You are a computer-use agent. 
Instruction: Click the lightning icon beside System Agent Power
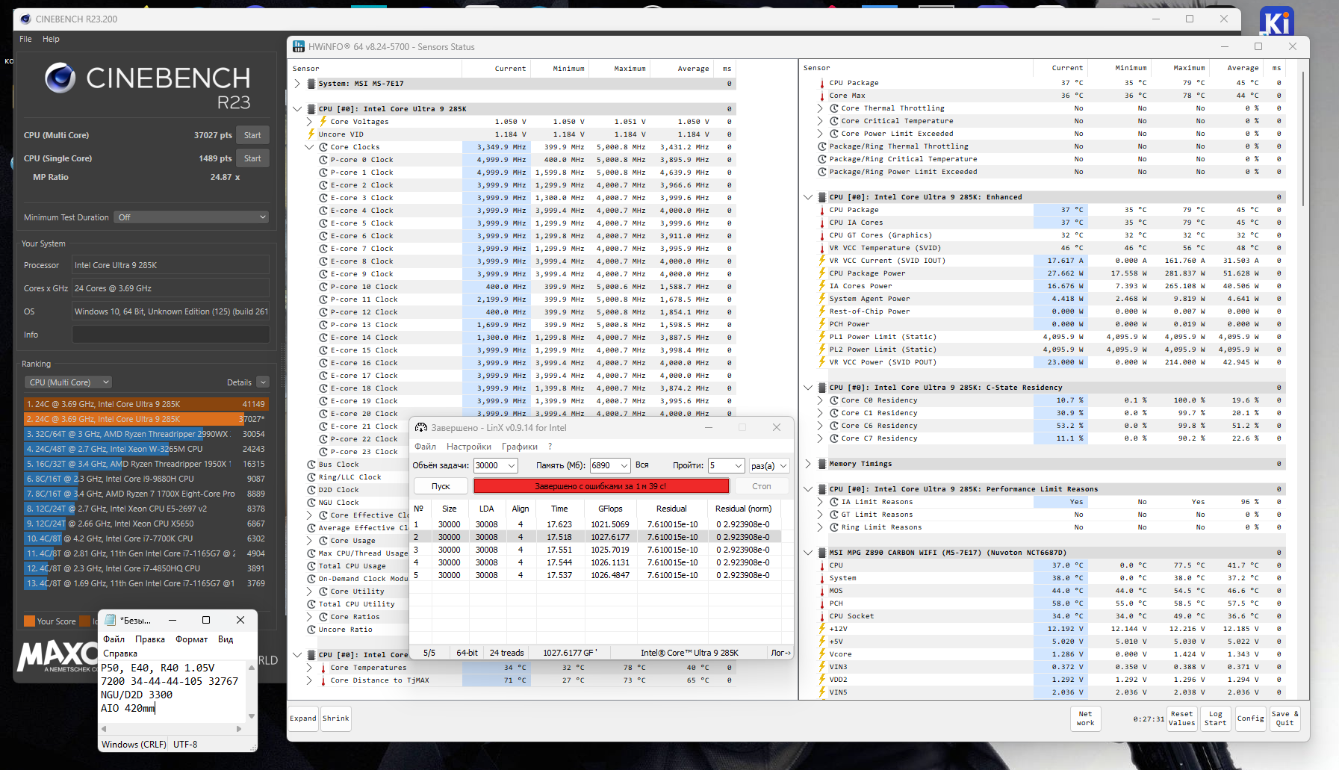coord(822,298)
